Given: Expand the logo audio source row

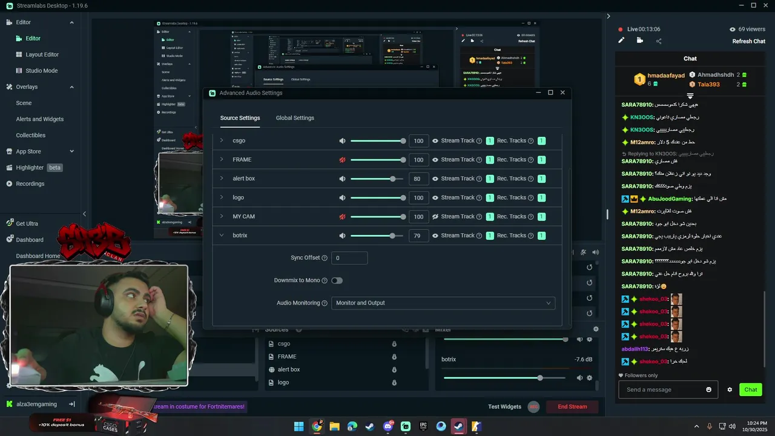Looking at the screenshot, I should pyautogui.click(x=222, y=197).
